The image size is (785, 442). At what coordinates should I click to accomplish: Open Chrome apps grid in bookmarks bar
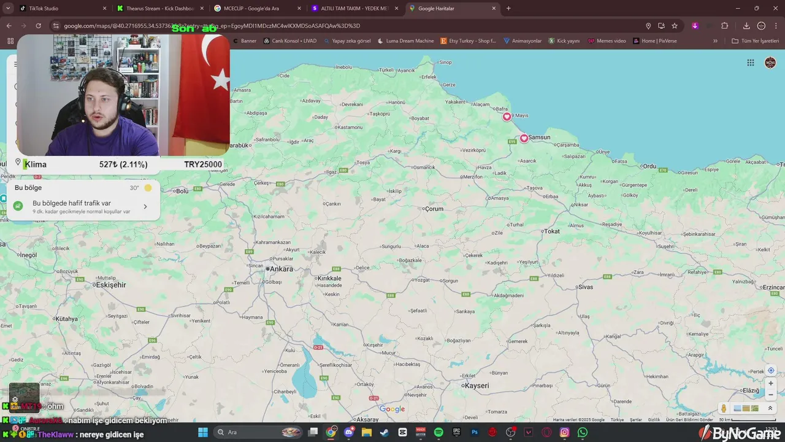point(10,41)
